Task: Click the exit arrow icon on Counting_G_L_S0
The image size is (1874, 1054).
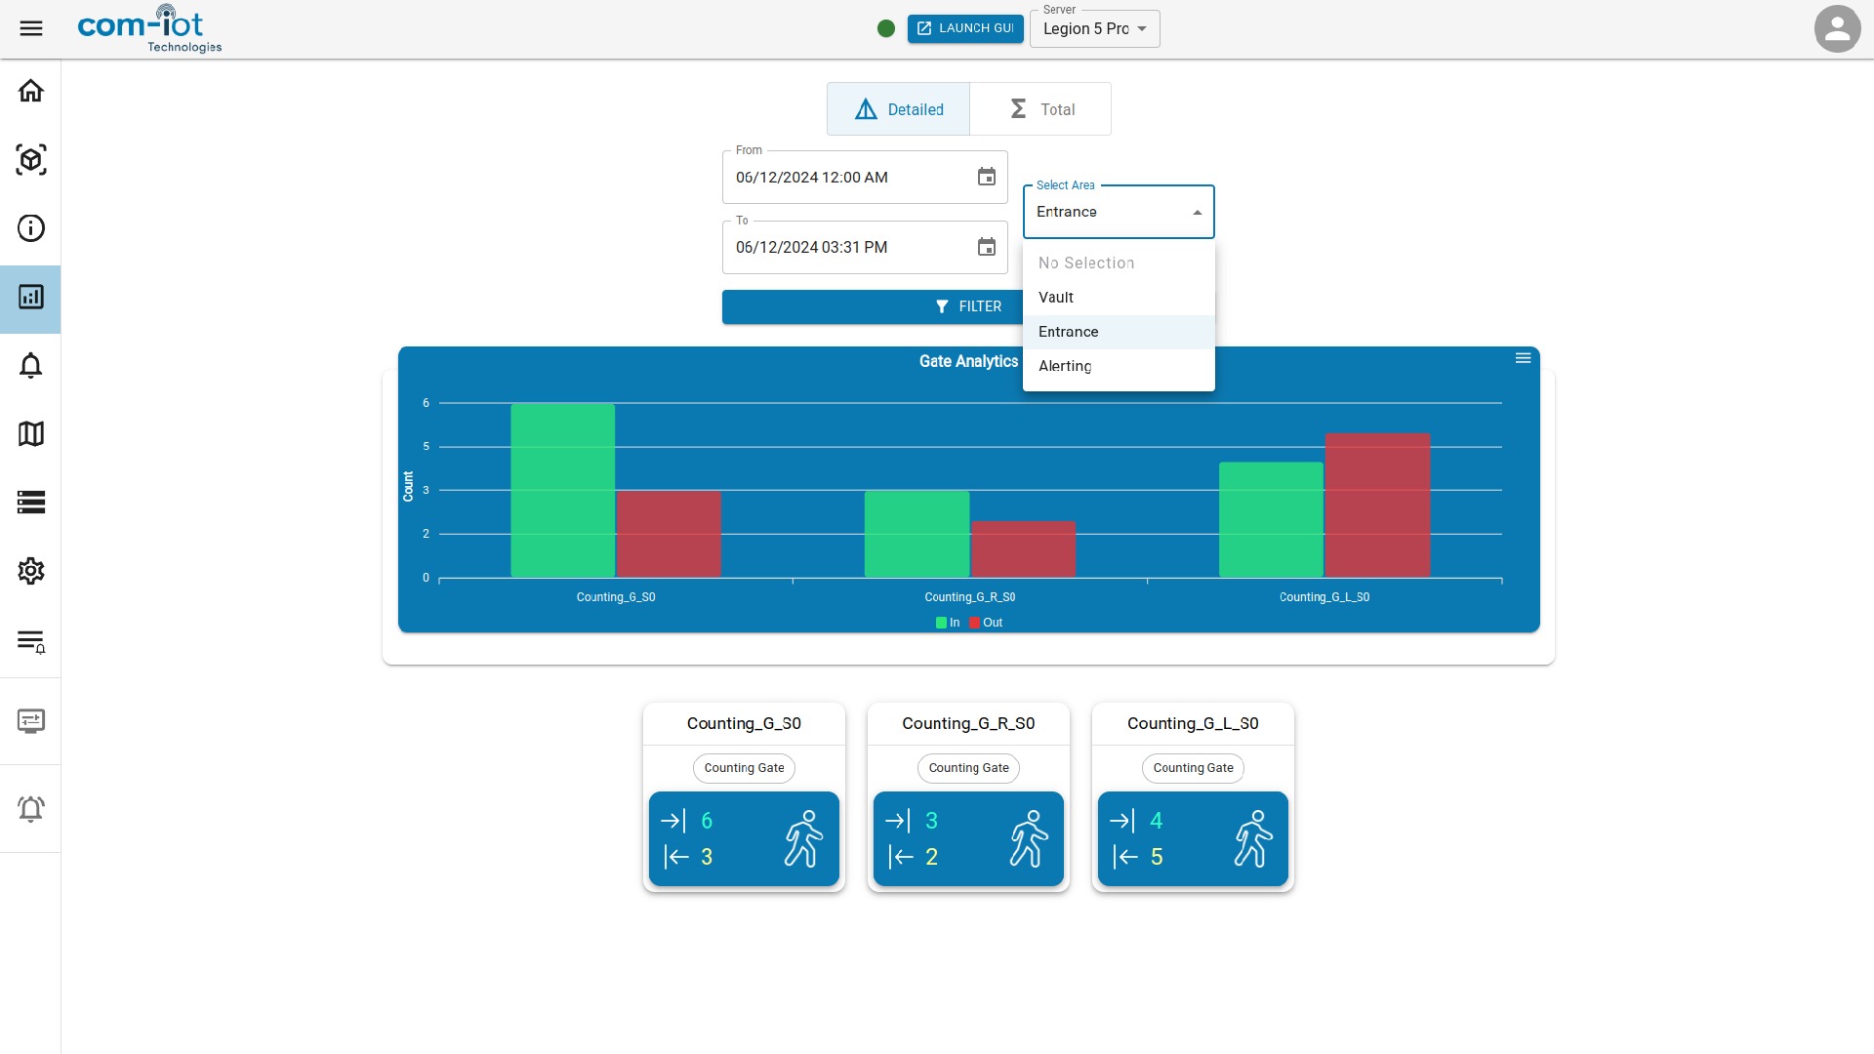Action: pyautogui.click(x=1125, y=857)
